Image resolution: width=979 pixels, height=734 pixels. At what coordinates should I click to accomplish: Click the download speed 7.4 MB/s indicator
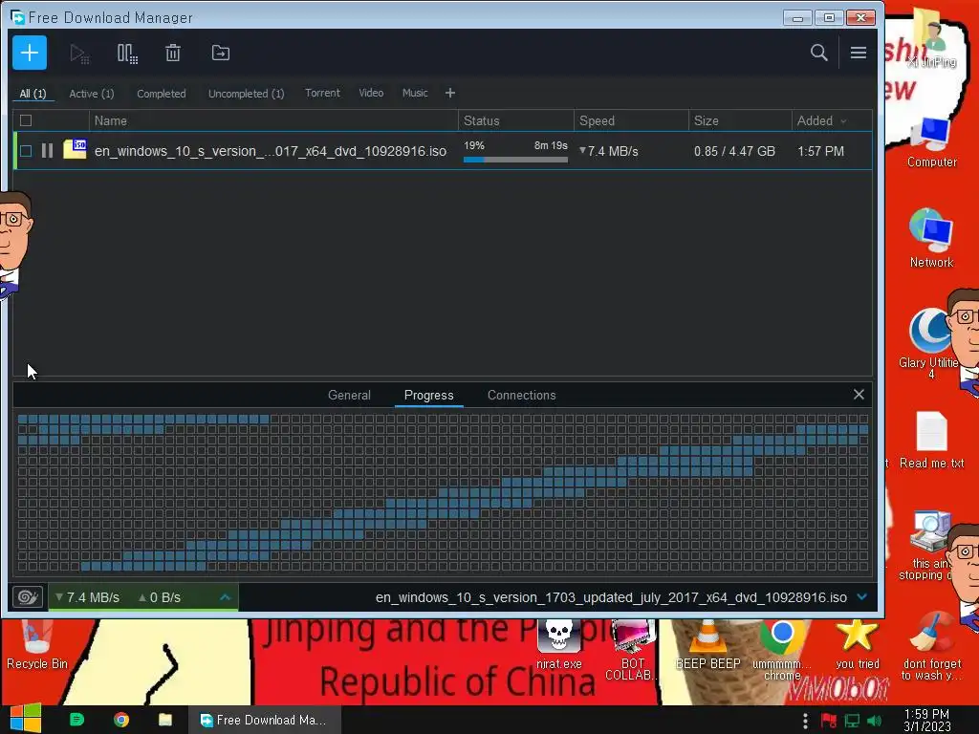(x=87, y=597)
